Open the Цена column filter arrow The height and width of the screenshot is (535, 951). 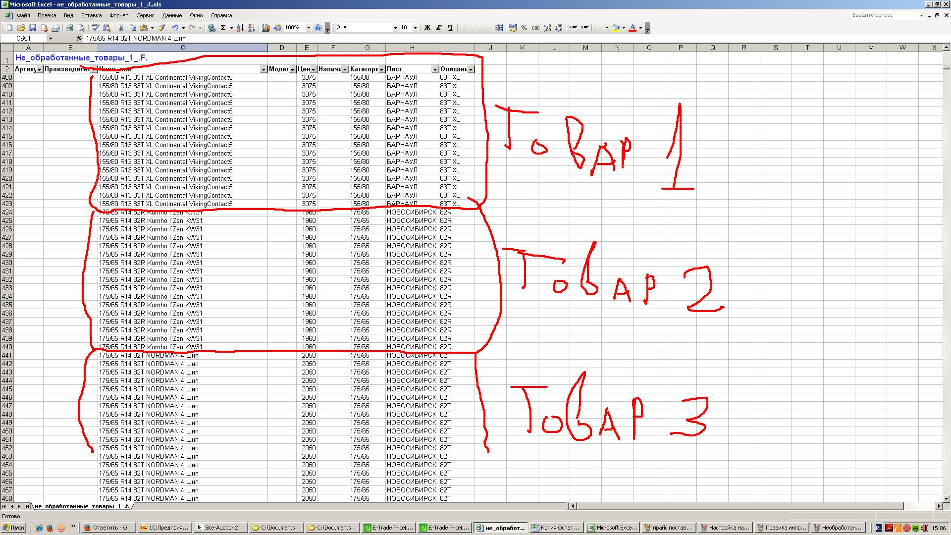pos(313,69)
